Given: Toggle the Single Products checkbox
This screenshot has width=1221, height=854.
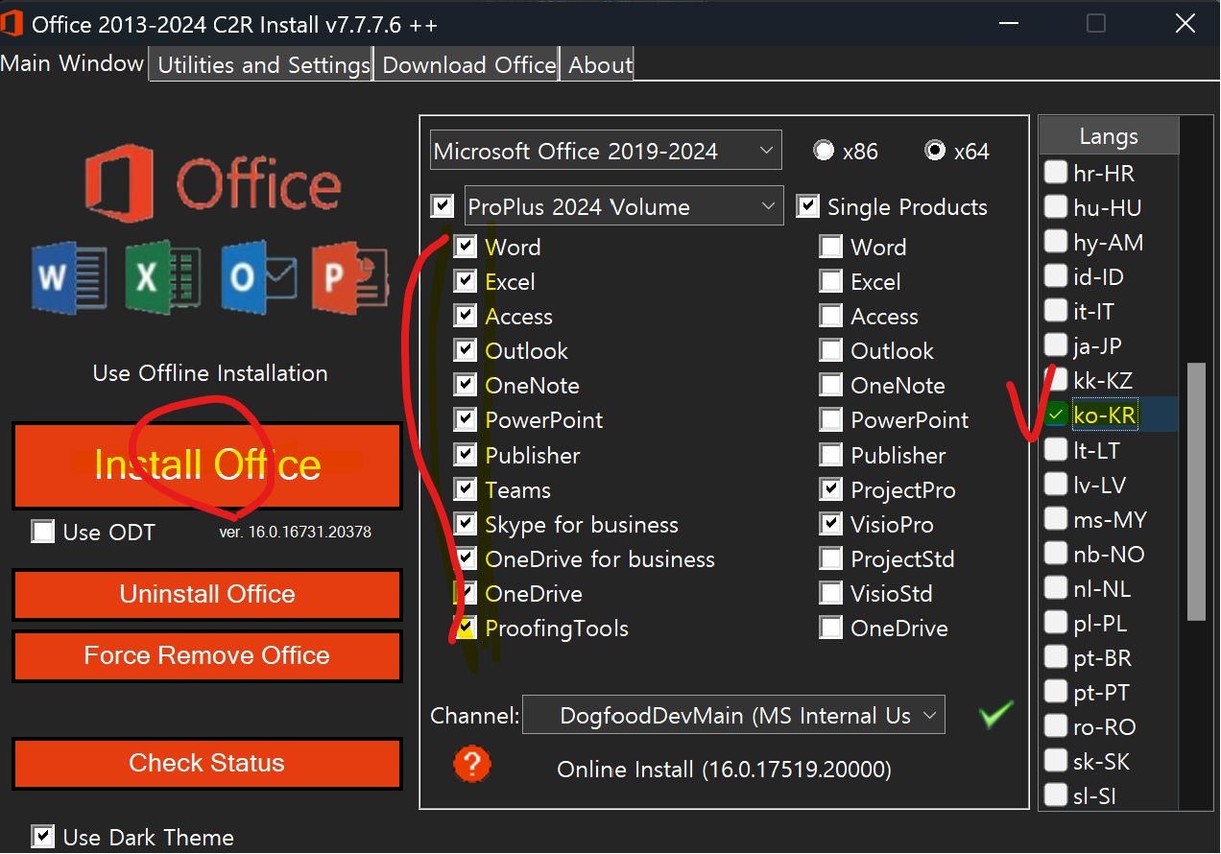Looking at the screenshot, I should 808,206.
